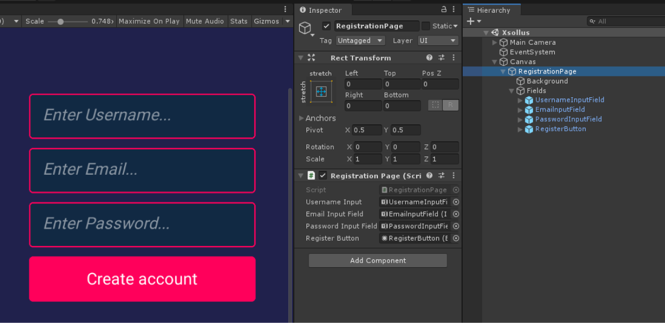
Task: Open the anchor presets stretch icon
Action: 321,91
